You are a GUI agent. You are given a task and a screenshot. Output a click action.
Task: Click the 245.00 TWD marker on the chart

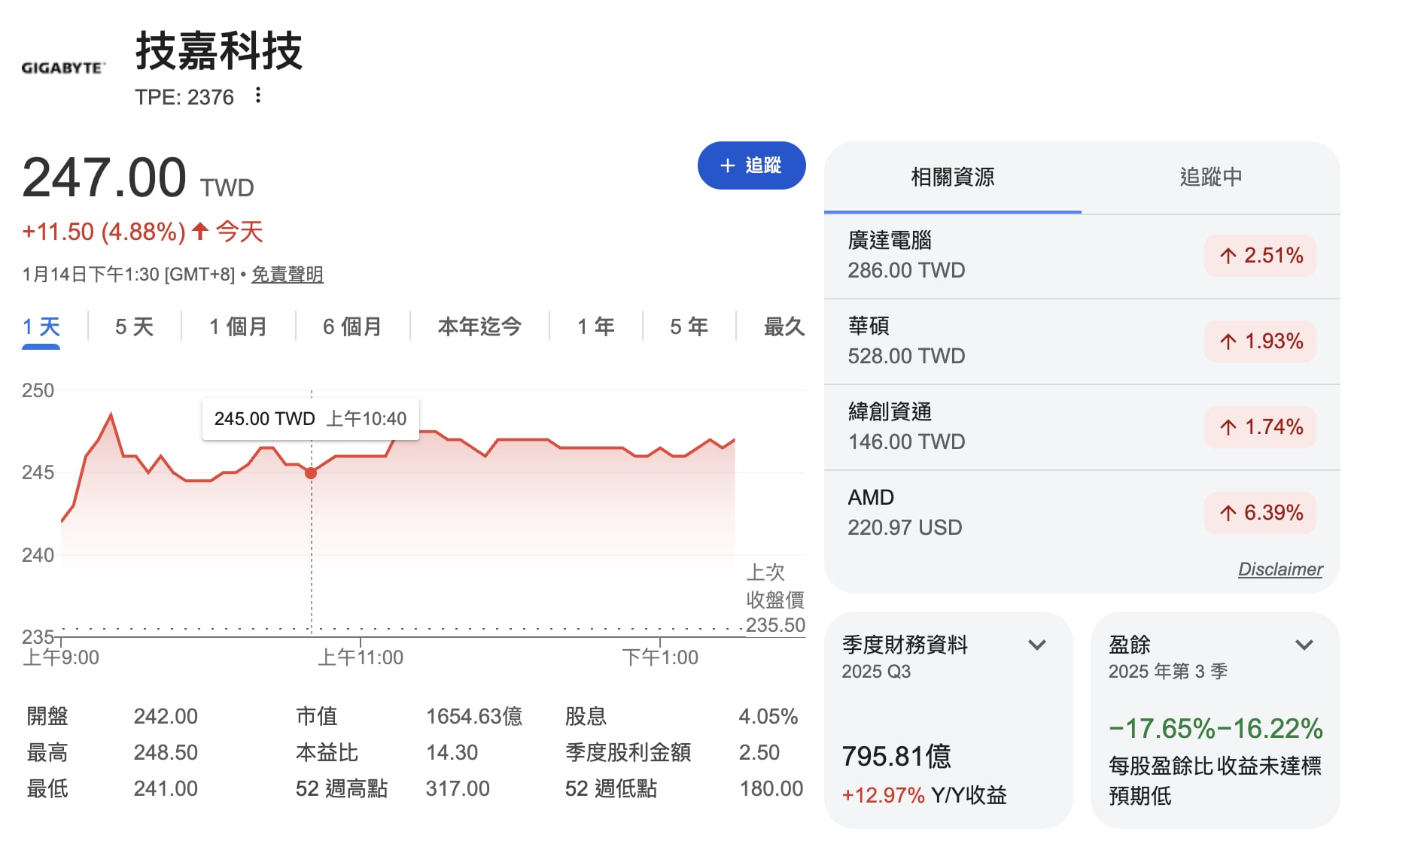[x=310, y=472]
